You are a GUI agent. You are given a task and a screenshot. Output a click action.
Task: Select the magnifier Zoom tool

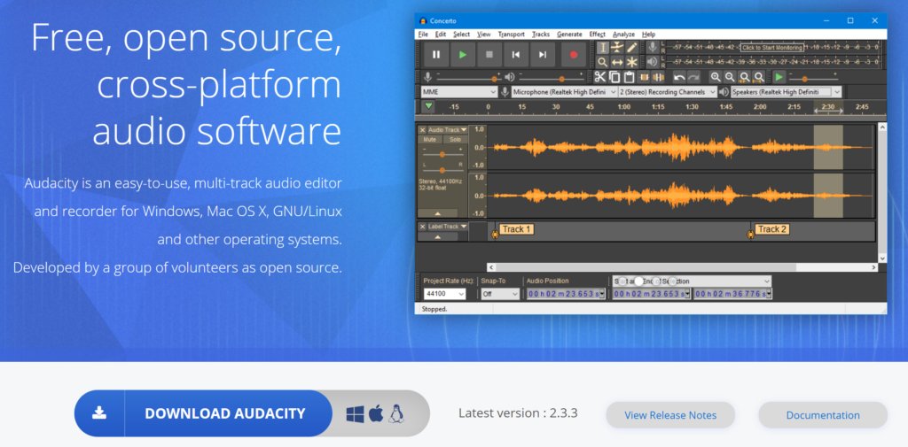(603, 62)
